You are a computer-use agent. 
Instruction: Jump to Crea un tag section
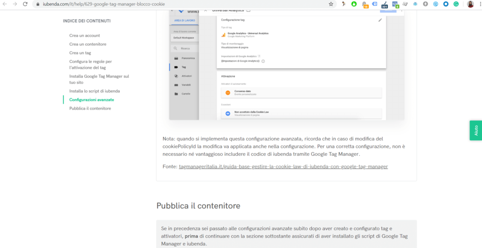(80, 53)
